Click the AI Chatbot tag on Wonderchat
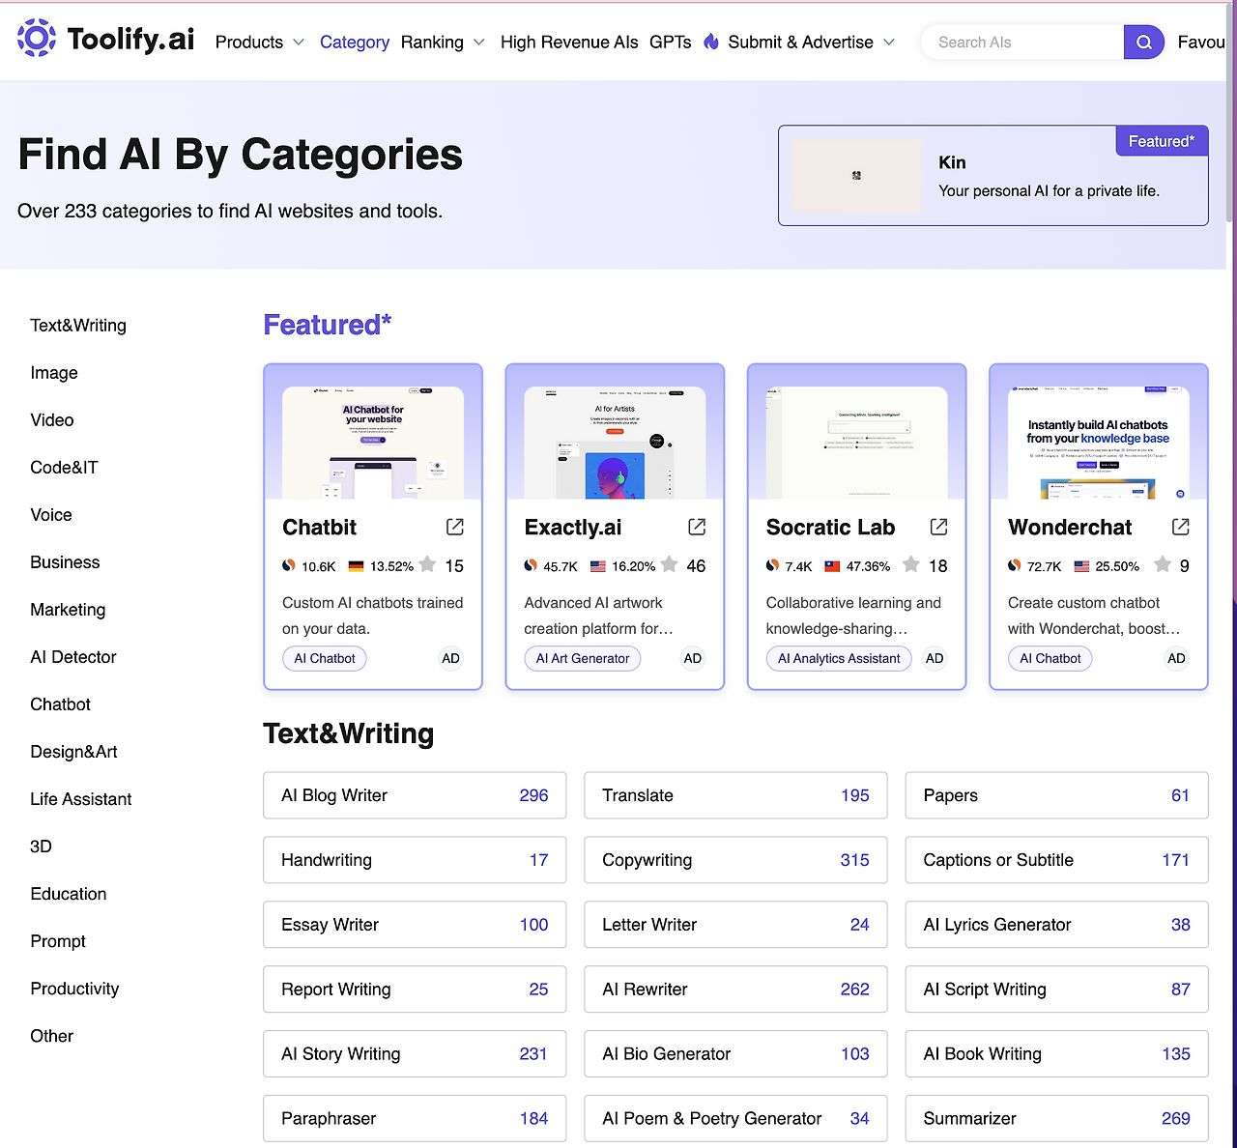 [x=1050, y=658]
